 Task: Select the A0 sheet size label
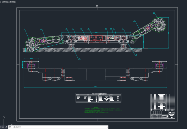(97, 6)
